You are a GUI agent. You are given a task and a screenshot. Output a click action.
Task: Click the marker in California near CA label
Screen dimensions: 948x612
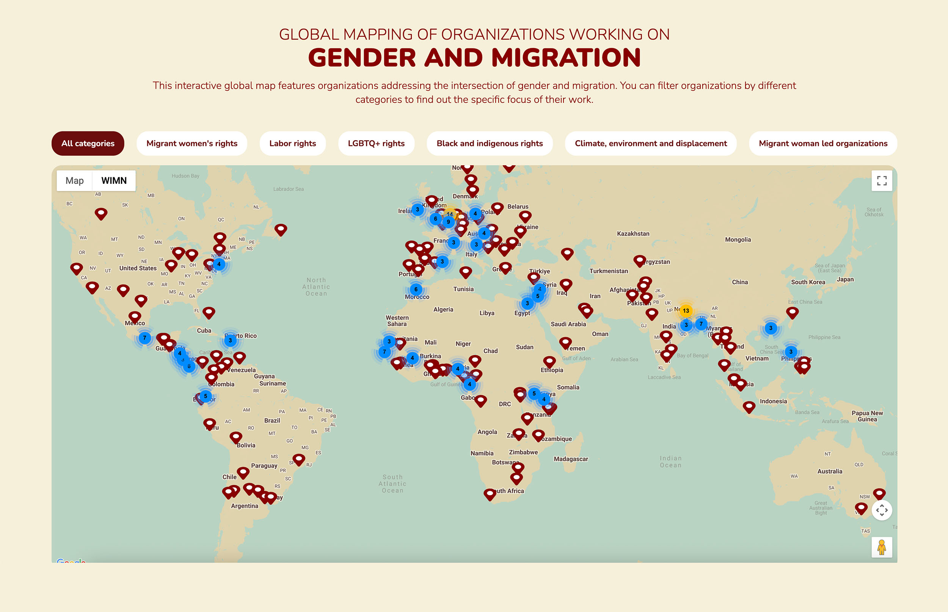click(76, 269)
